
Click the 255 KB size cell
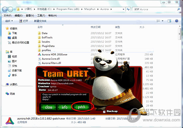pos(149,54)
